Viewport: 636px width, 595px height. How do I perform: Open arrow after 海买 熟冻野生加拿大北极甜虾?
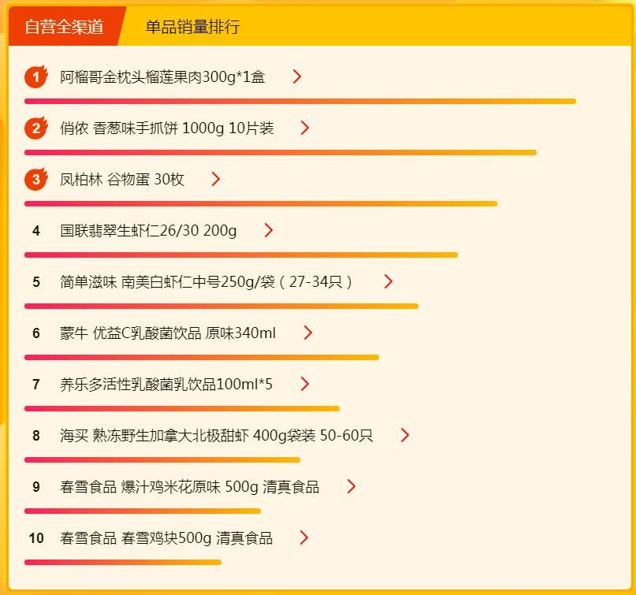point(405,435)
